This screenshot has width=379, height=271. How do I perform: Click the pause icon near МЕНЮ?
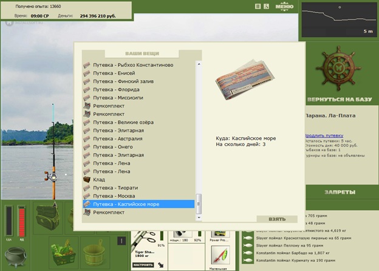coord(258,6)
